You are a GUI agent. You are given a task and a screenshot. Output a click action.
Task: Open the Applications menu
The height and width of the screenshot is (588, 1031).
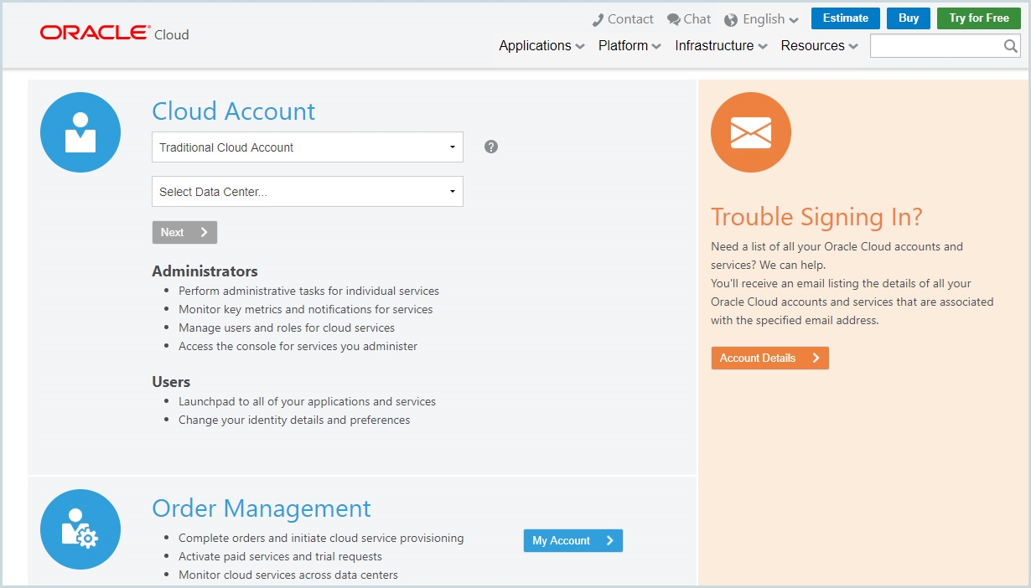541,46
